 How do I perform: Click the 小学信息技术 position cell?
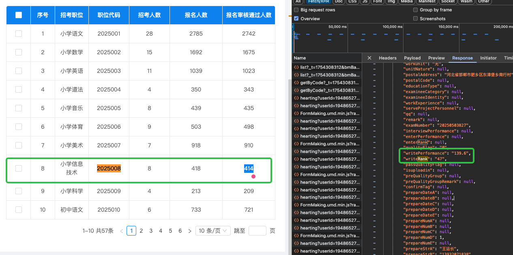72,168
